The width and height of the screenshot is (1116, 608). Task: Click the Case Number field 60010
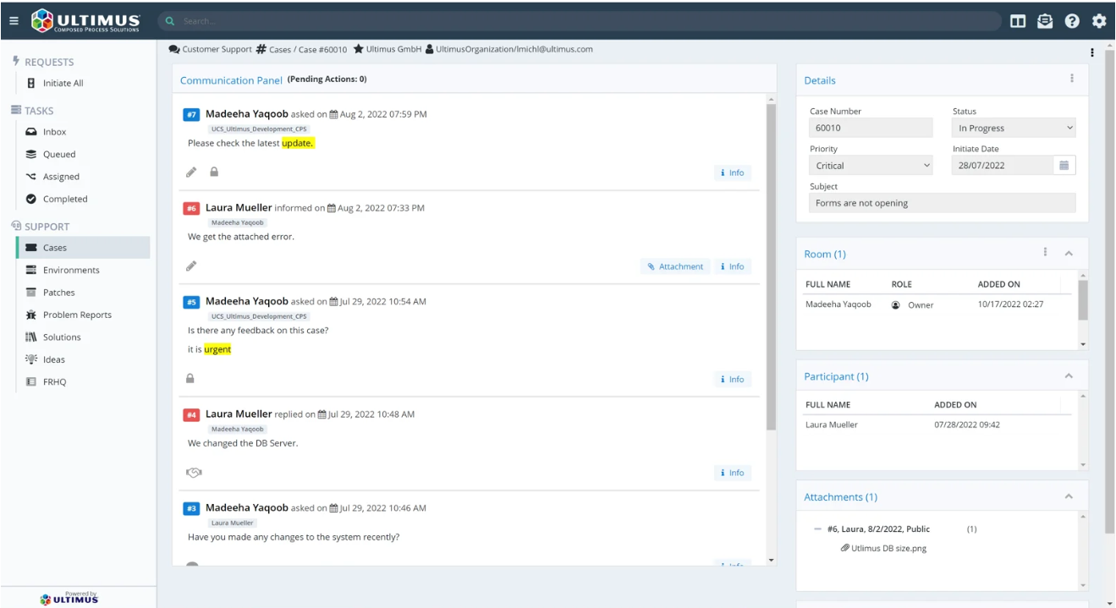[x=871, y=128]
